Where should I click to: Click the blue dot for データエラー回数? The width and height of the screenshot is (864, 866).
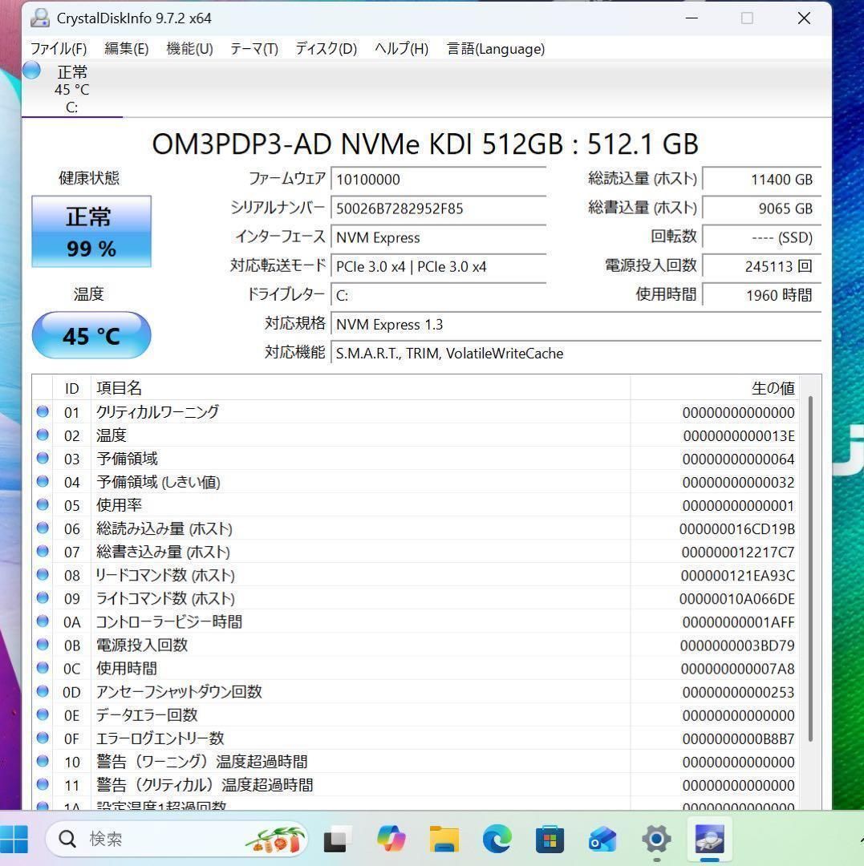point(43,715)
